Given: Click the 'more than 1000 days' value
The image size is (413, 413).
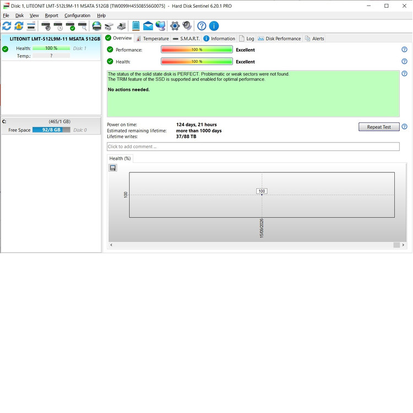Looking at the screenshot, I should pos(199,131).
